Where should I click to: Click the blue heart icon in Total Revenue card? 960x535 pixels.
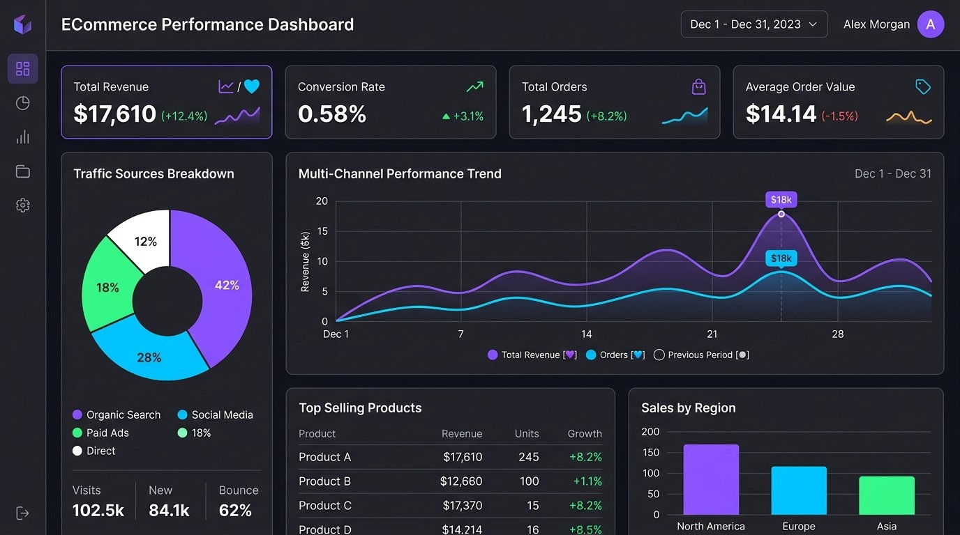[x=252, y=86]
